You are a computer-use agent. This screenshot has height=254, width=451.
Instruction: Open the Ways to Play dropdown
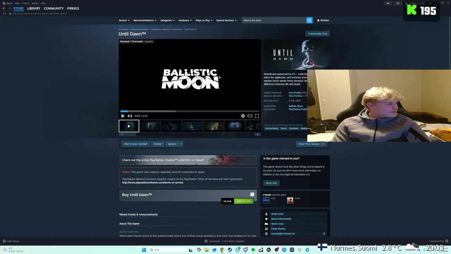point(204,20)
